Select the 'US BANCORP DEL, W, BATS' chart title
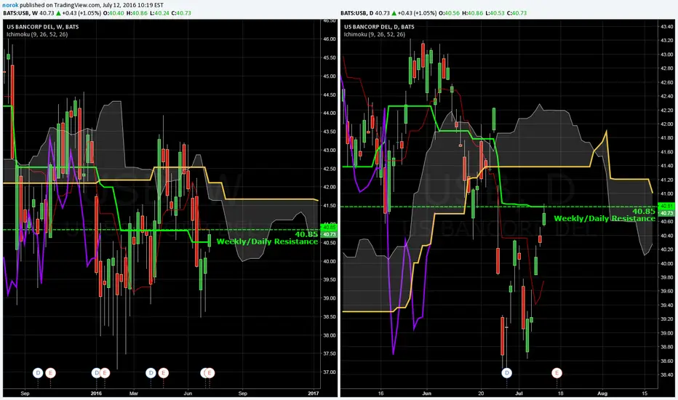This screenshot has height=400, width=678. (x=43, y=27)
